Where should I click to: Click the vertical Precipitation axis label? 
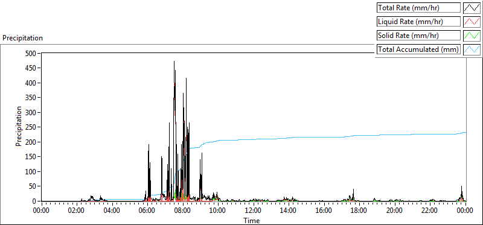tap(19, 126)
